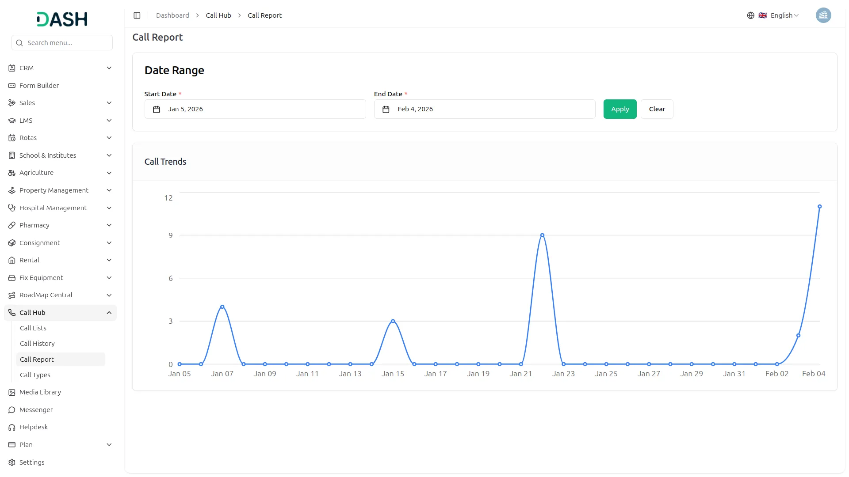
Task: Click the Messenger chat bubble icon
Action: pos(12,410)
